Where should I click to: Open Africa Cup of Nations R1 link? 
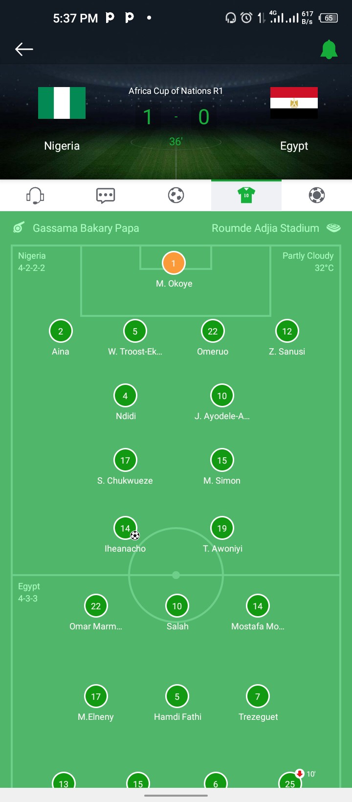point(176,91)
